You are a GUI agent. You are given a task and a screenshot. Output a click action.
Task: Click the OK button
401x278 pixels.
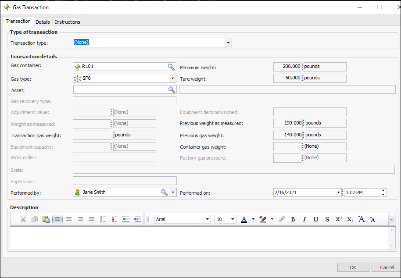(353, 267)
